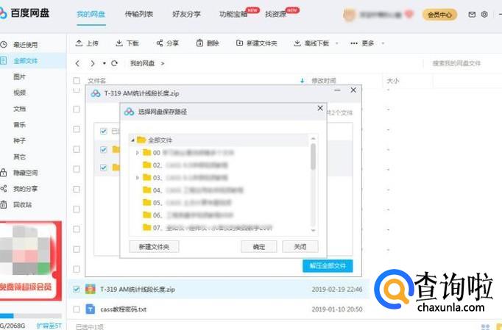Switch to the 传输列表 tab
502x330 pixels.
pyautogui.click(x=139, y=14)
